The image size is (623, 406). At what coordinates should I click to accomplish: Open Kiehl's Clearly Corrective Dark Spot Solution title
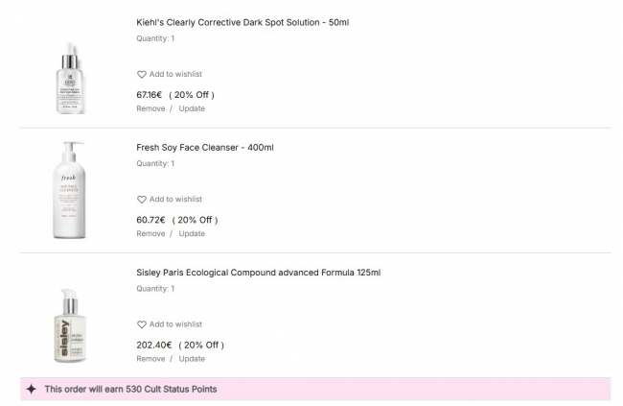pos(242,21)
